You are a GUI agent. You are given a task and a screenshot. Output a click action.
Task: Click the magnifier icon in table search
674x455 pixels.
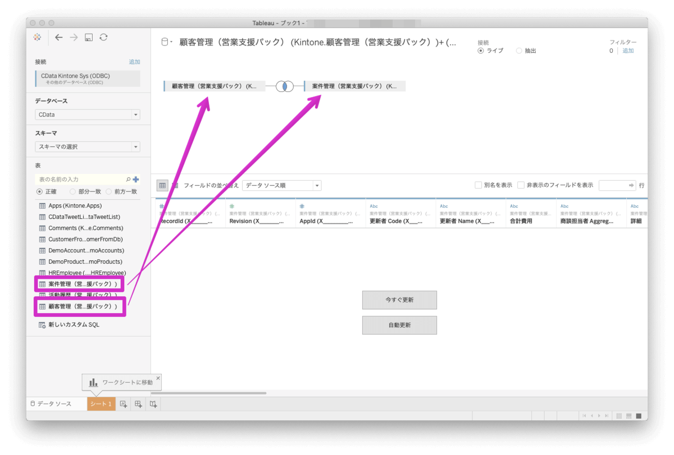coord(128,180)
